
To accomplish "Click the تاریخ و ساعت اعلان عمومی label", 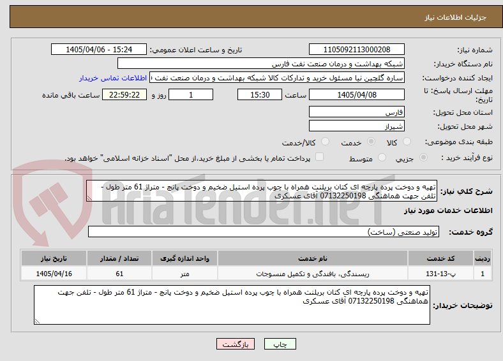I will point(196,50).
